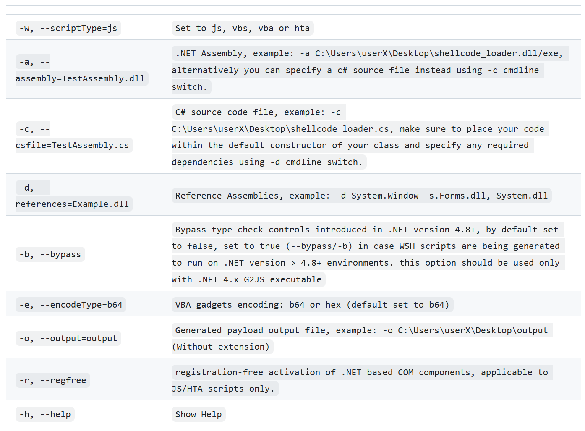Click the 'Bypass type check controls' description line
585x431 pixels.
(367, 230)
